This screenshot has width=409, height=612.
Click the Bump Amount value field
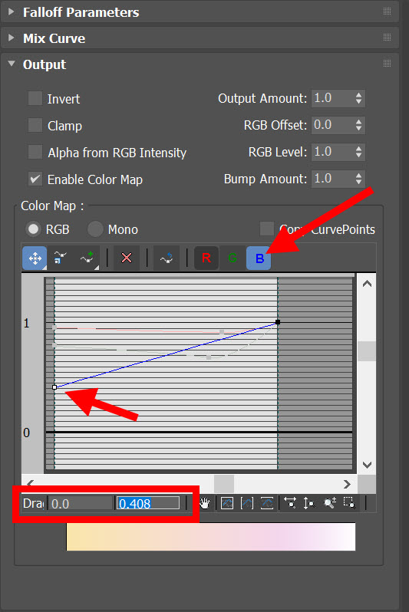pos(332,179)
